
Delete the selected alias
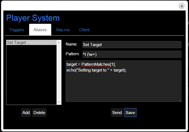pos(39,113)
